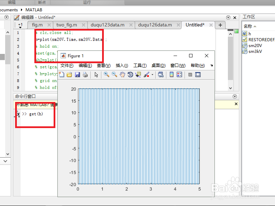Viewport: 275px width, 206px height.
Task: Activate the Zoom In magnifier tool
Action: (x=107, y=75)
